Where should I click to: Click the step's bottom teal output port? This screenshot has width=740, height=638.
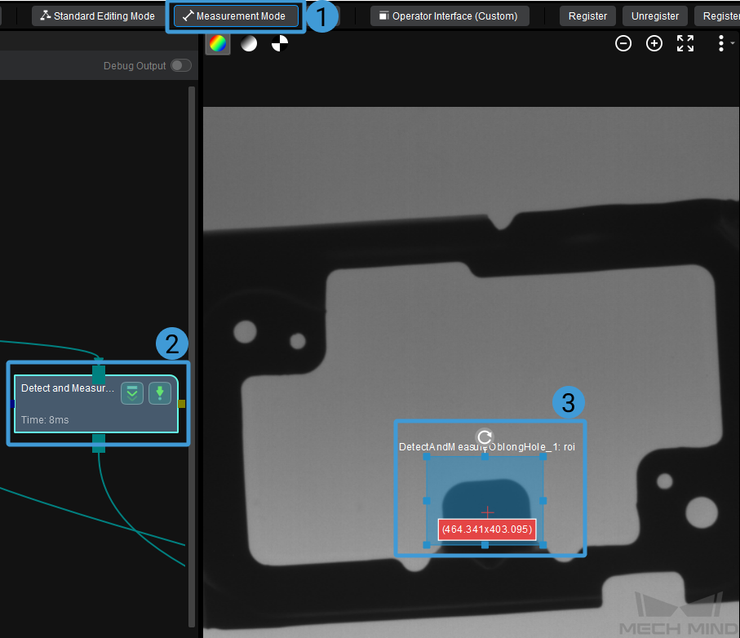coord(99,443)
